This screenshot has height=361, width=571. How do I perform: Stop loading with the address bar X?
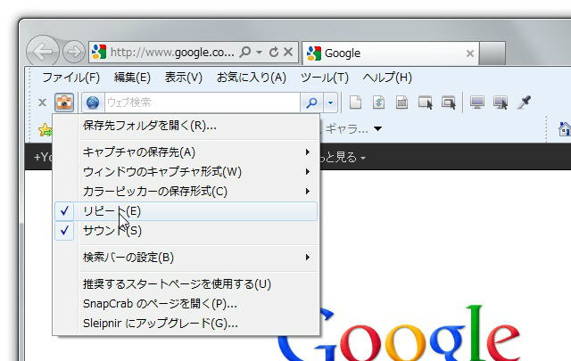(x=288, y=52)
